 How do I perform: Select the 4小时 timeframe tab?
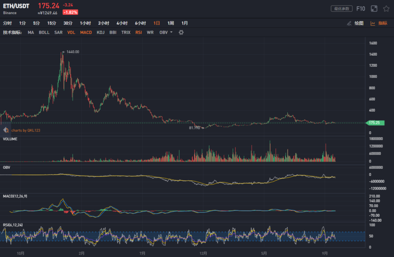(x=122, y=23)
